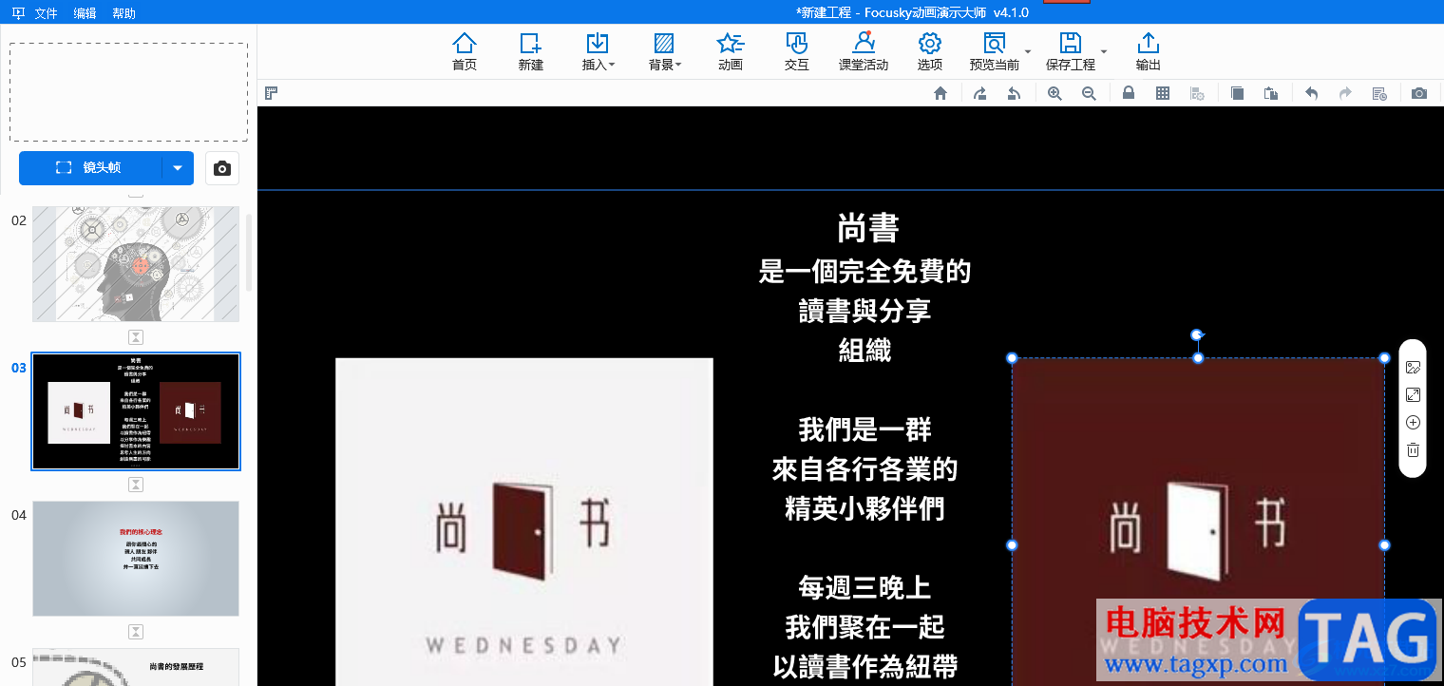
Task: Click the edit image icon in floating toolbar
Action: point(1413,368)
